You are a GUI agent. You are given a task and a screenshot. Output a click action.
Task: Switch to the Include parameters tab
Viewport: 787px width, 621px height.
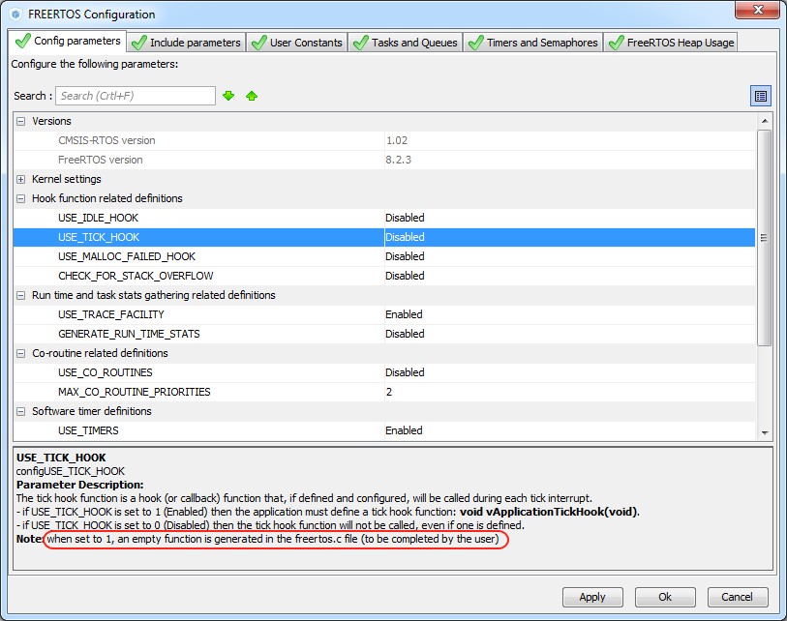[x=186, y=43]
